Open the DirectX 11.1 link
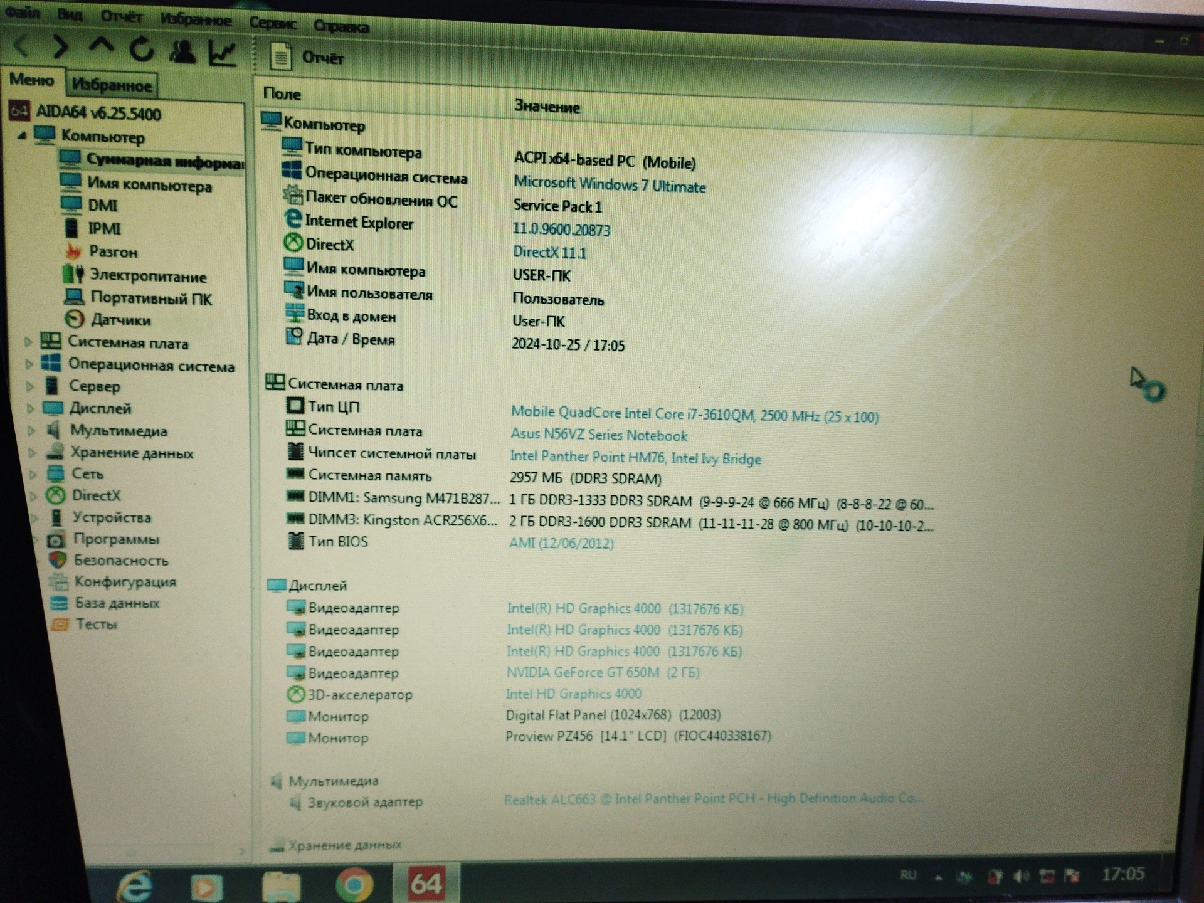Viewport: 1204px width, 903px height. tap(550, 253)
